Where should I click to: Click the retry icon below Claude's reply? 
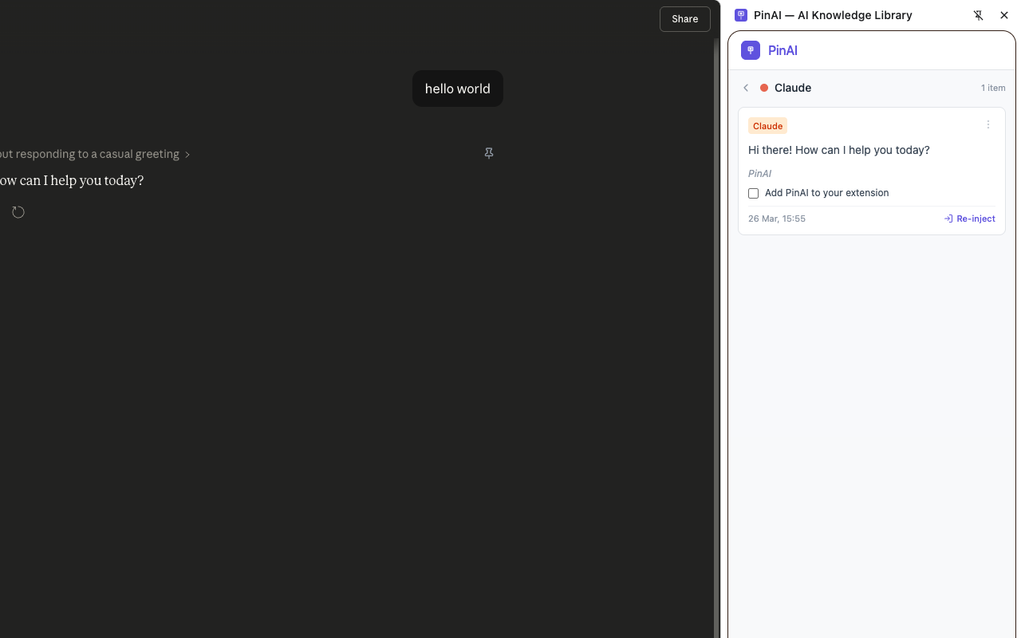coord(18,211)
